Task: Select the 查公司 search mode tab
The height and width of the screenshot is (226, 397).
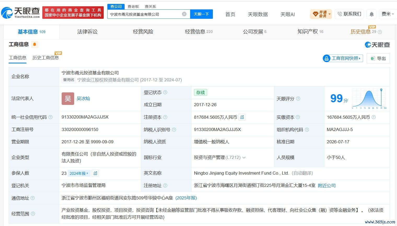Action: coord(116,7)
